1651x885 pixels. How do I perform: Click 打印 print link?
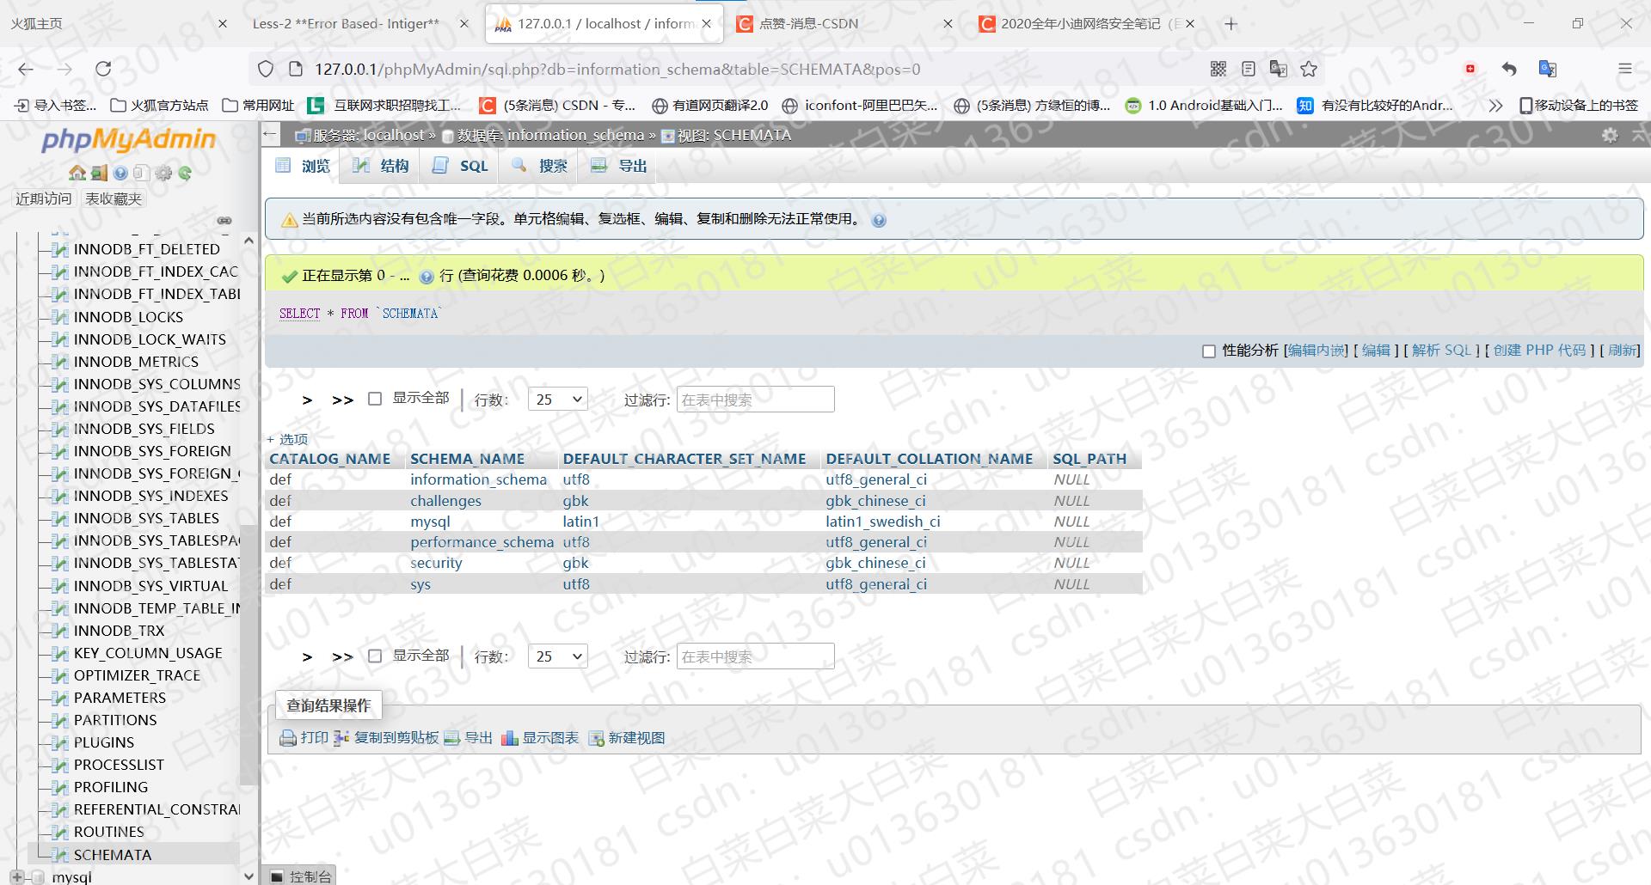pos(304,738)
